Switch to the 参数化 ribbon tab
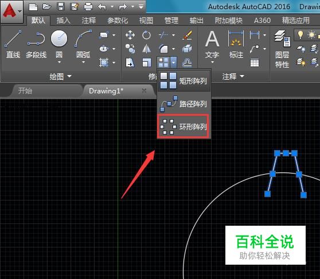 (x=118, y=21)
